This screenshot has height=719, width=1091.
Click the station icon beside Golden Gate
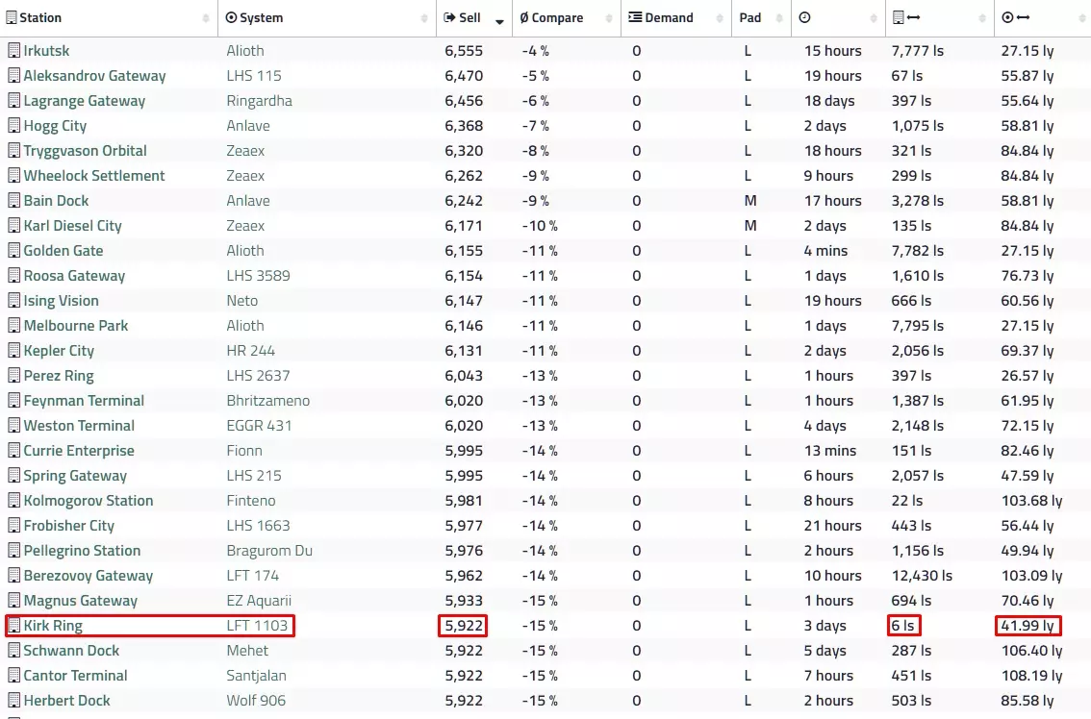13,251
